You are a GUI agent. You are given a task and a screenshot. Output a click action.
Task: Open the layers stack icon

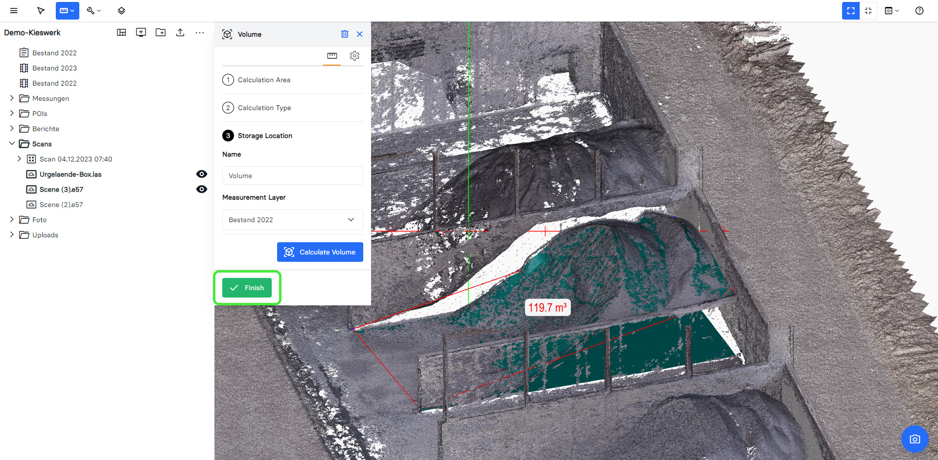(x=121, y=11)
